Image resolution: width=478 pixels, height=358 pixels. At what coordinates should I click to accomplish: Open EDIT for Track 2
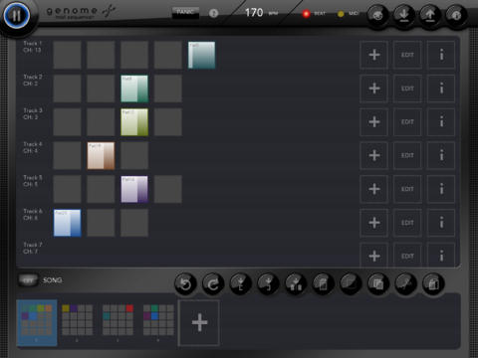pos(407,89)
